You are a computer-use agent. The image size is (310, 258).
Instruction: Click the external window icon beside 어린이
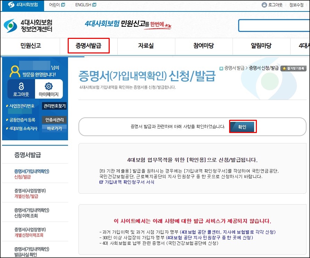[x=63, y=5]
